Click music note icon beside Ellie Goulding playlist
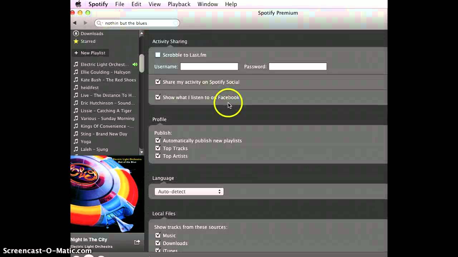The image size is (458, 257). pyautogui.click(x=76, y=72)
